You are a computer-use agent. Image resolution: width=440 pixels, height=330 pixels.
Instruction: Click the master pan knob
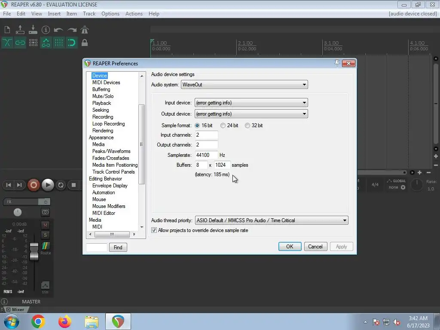17,212
